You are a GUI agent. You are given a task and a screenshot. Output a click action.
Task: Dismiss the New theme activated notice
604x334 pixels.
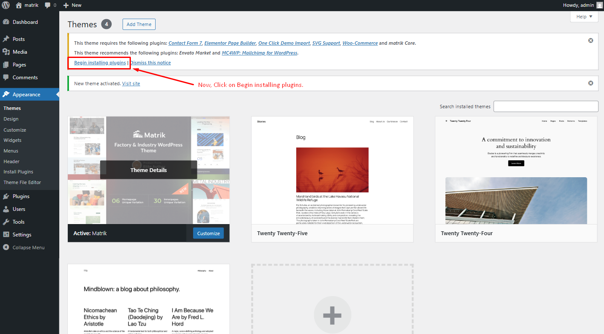tap(590, 83)
